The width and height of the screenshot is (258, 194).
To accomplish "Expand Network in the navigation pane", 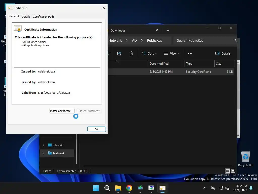I will [x=43, y=153].
